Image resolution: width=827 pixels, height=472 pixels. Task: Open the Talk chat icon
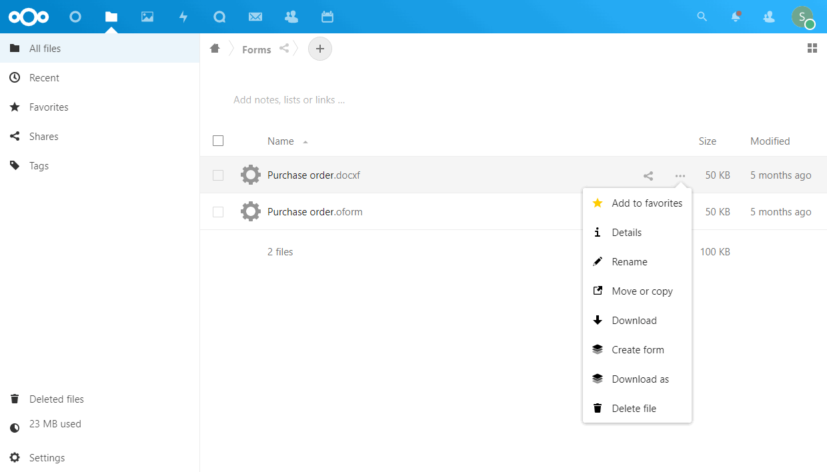coord(219,17)
